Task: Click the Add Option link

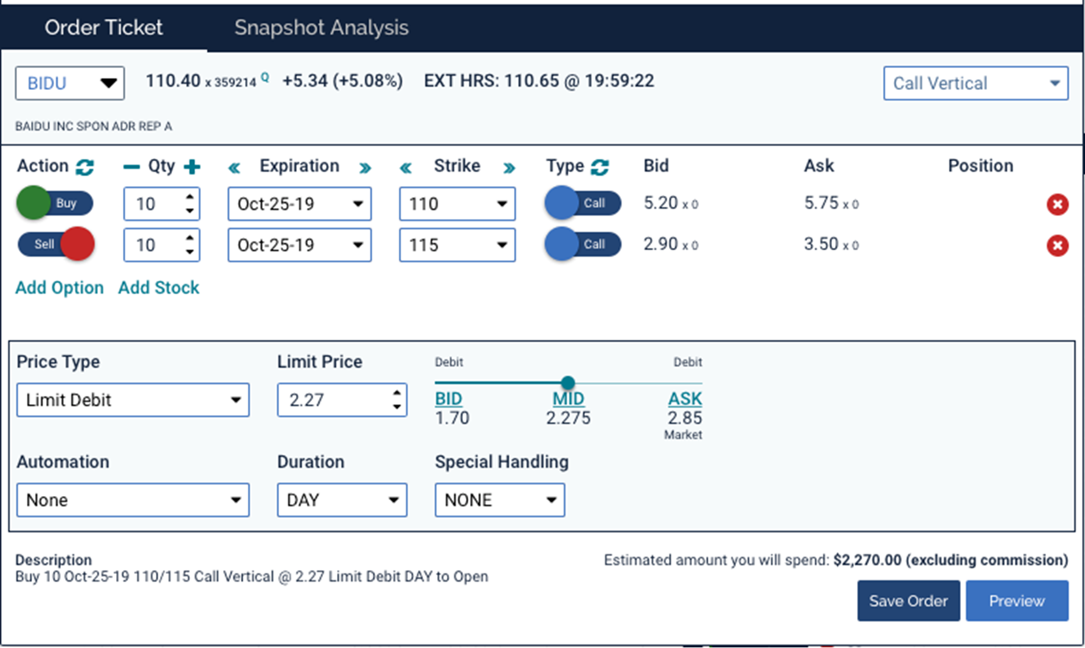Action: click(x=60, y=288)
